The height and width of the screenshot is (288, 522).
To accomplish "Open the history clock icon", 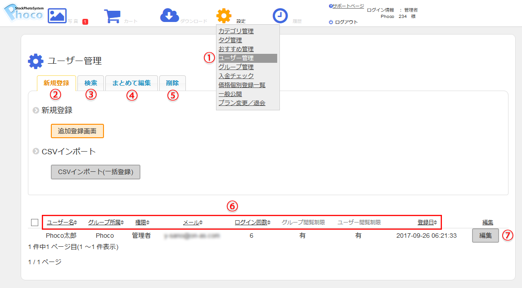I will 280,16.
